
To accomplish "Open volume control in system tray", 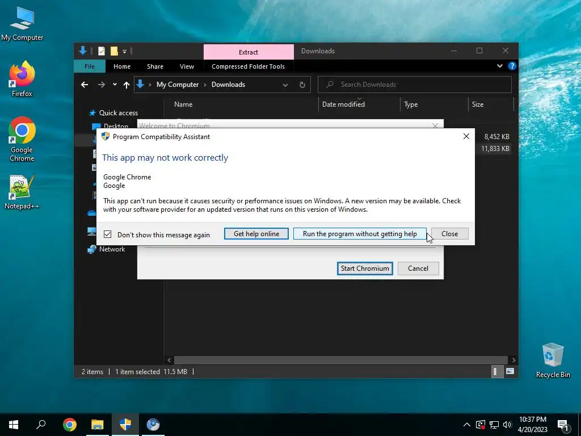I will click(507, 425).
